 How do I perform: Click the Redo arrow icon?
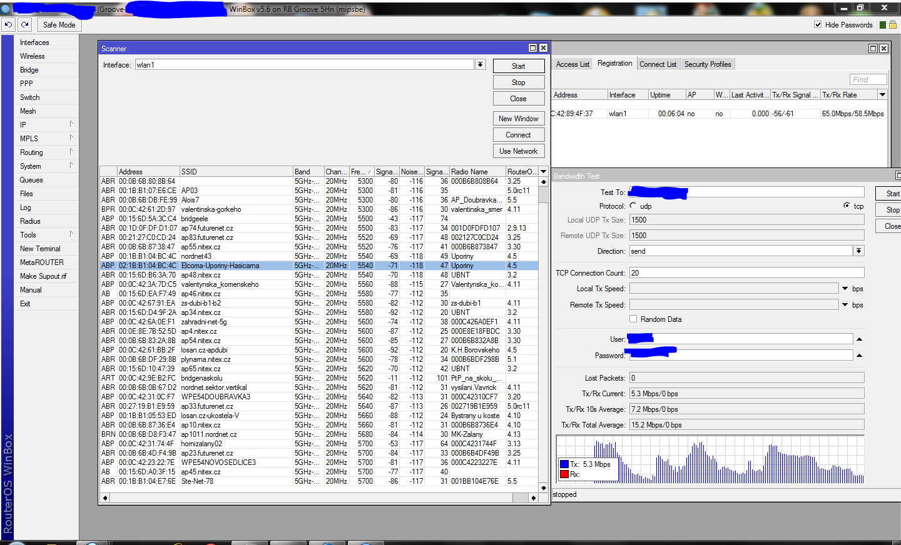pyautogui.click(x=25, y=24)
